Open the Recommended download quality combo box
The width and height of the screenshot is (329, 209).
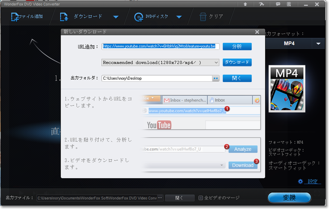point(160,62)
